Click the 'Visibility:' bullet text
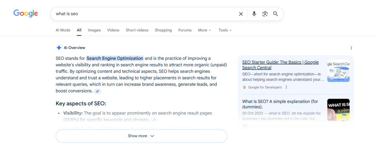 click(73, 113)
